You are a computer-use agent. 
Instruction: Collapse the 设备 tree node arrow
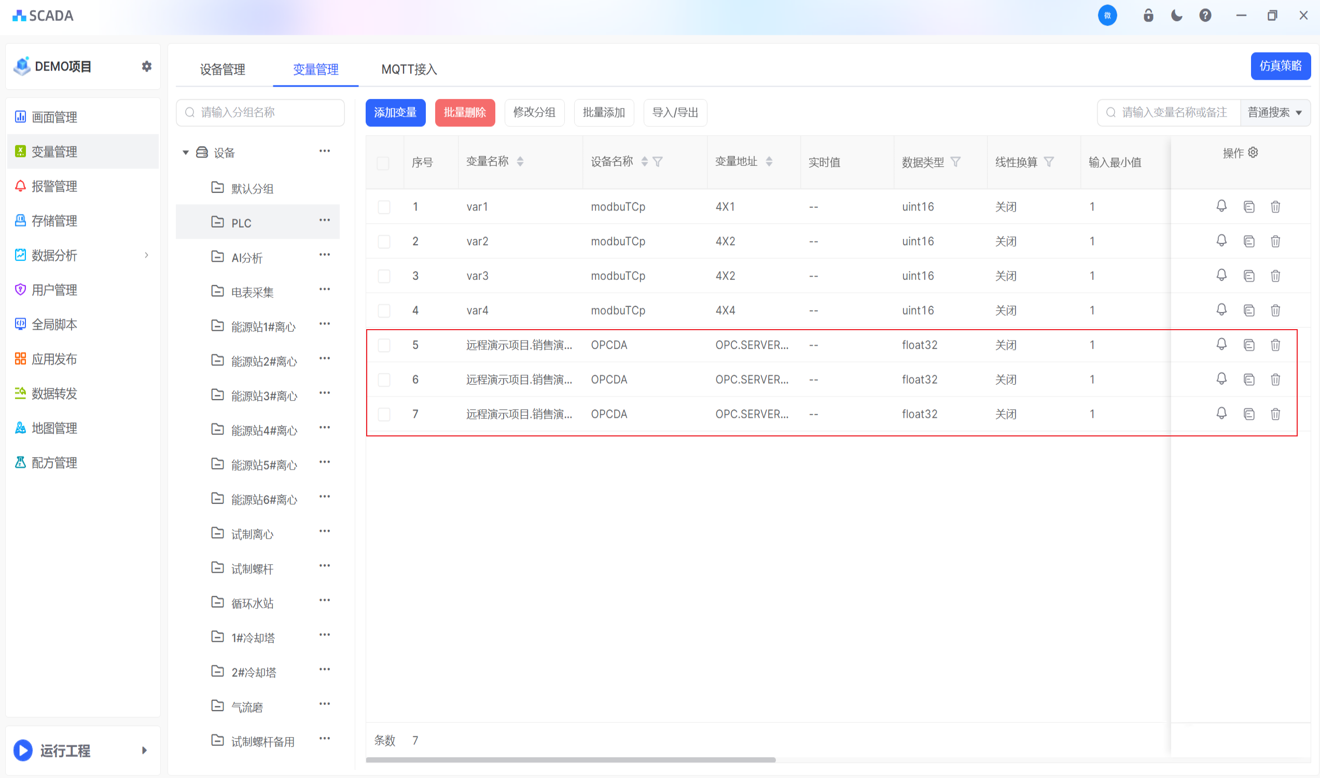(185, 152)
